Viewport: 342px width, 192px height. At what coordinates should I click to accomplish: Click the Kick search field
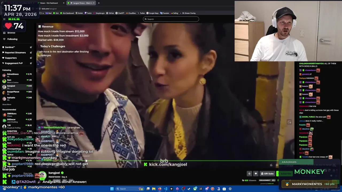point(171,19)
